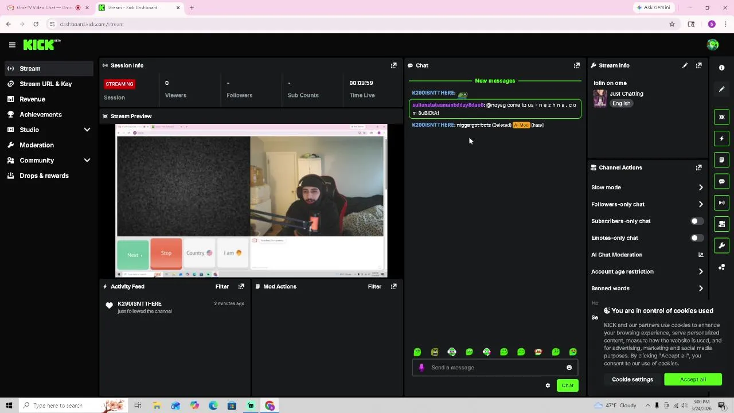Insert the yellow angry emote
The image size is (734, 413).
(x=435, y=352)
